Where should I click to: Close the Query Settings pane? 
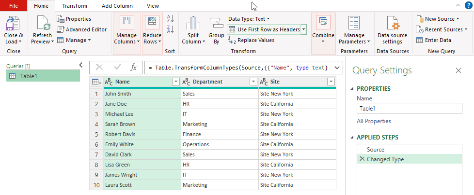click(458, 70)
